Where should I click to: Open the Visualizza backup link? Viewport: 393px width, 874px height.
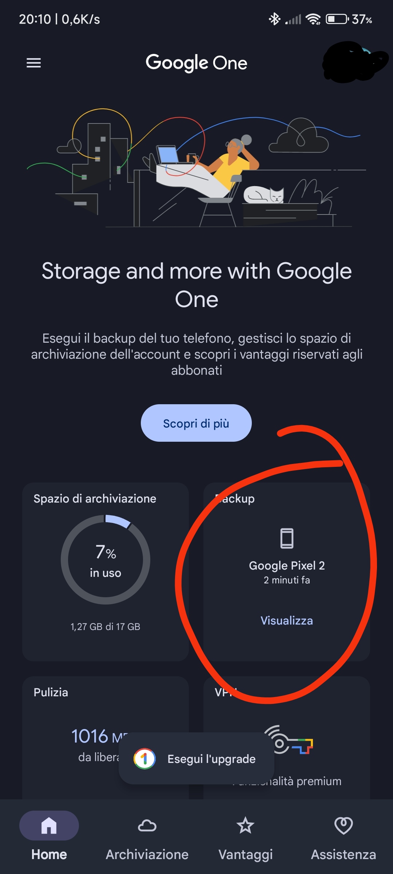coord(287,621)
